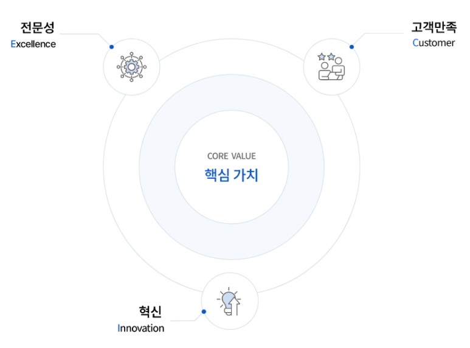Select the Korean heading 고객만족
This screenshot has height=348, width=470.
coord(434,27)
